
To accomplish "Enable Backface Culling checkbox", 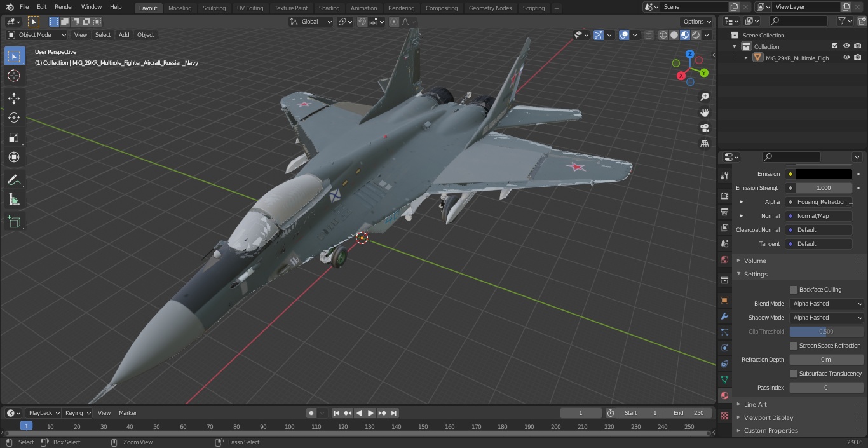I will (794, 290).
